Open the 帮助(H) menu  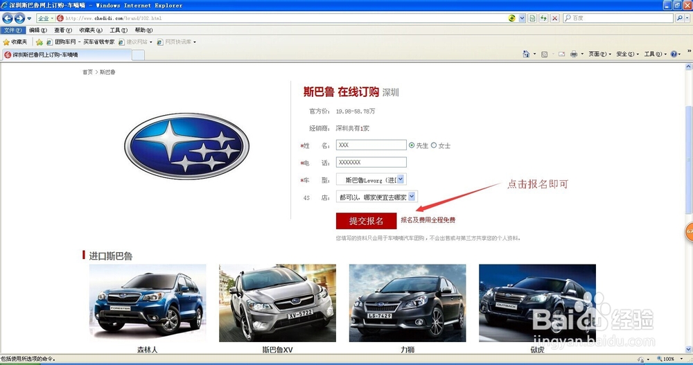[143, 30]
